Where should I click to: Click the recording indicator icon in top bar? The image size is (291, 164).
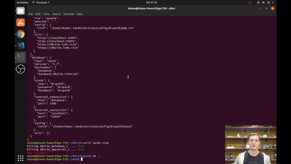pos(250,2)
